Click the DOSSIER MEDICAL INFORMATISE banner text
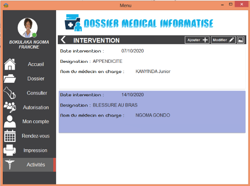 pos(148,23)
